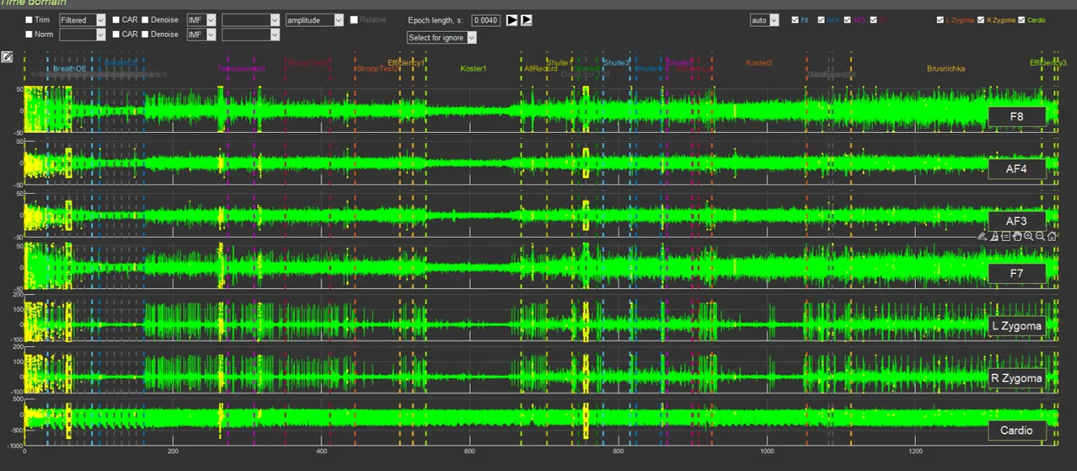
Task: Click the Koster2 segment marker label
Action: point(759,62)
